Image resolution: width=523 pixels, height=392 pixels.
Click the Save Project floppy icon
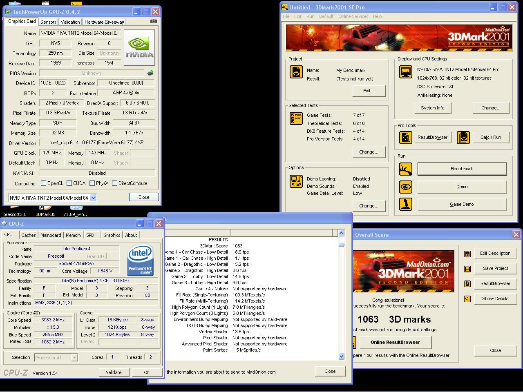pyautogui.click(x=467, y=269)
